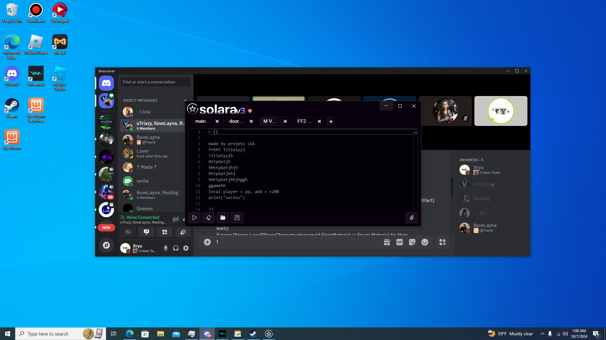Click the Solara attach paperclip icon

(x=412, y=218)
